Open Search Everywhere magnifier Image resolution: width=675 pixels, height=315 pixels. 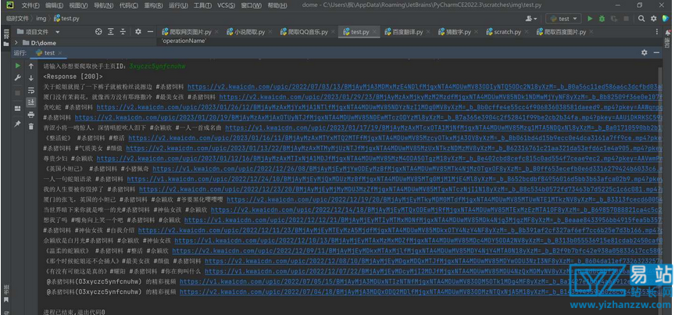641,19
